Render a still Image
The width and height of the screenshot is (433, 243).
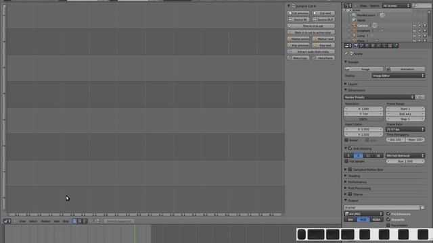pos(364,69)
